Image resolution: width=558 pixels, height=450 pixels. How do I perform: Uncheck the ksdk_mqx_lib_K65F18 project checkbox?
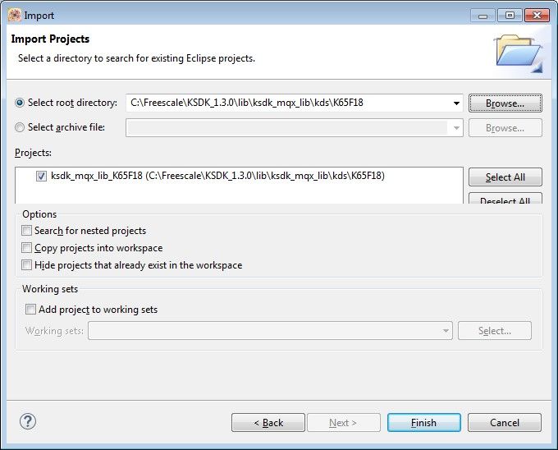41,176
